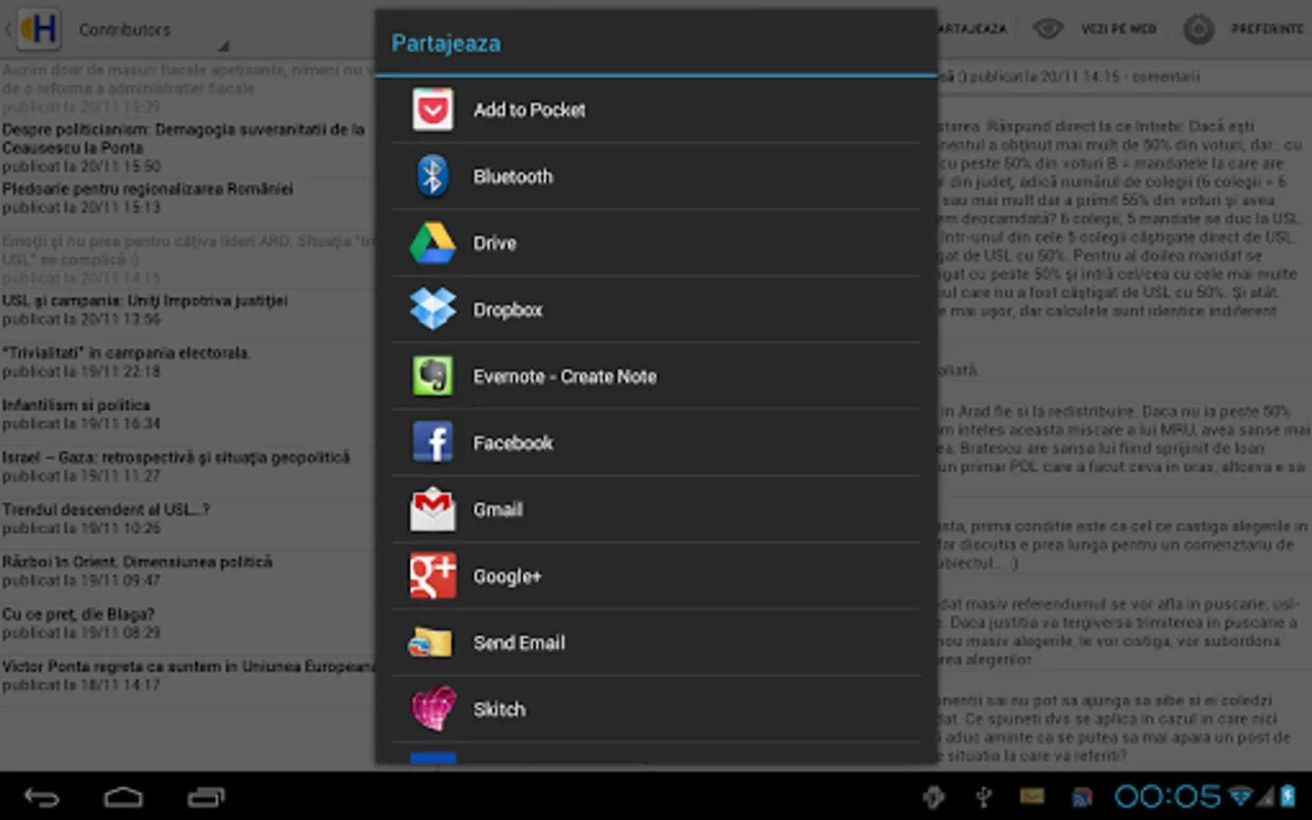Image resolution: width=1312 pixels, height=820 pixels.
Task: Open article 'Infantilism si politica'
Action: coord(187,414)
